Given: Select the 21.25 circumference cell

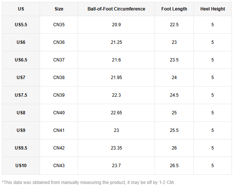Looking at the screenshot, I should (x=116, y=42).
